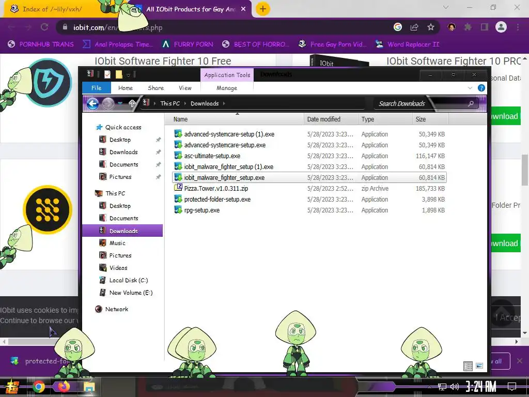This screenshot has height=397, width=529.
Task: Open Chrome tab search chevron
Action: pyautogui.click(x=446, y=7)
